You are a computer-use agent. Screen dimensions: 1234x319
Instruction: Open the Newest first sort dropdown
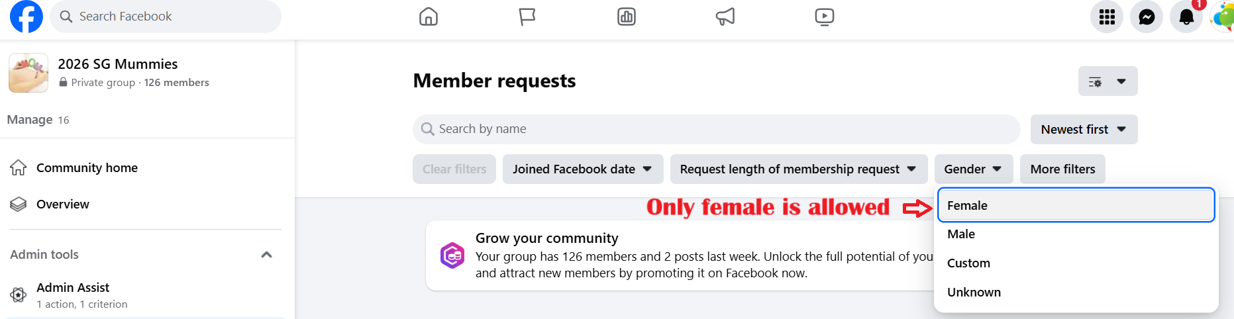click(x=1084, y=130)
